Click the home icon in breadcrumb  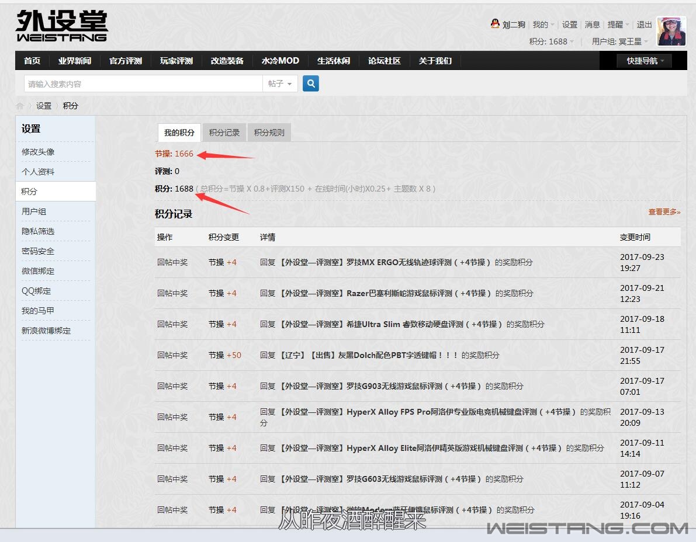pyautogui.click(x=20, y=106)
